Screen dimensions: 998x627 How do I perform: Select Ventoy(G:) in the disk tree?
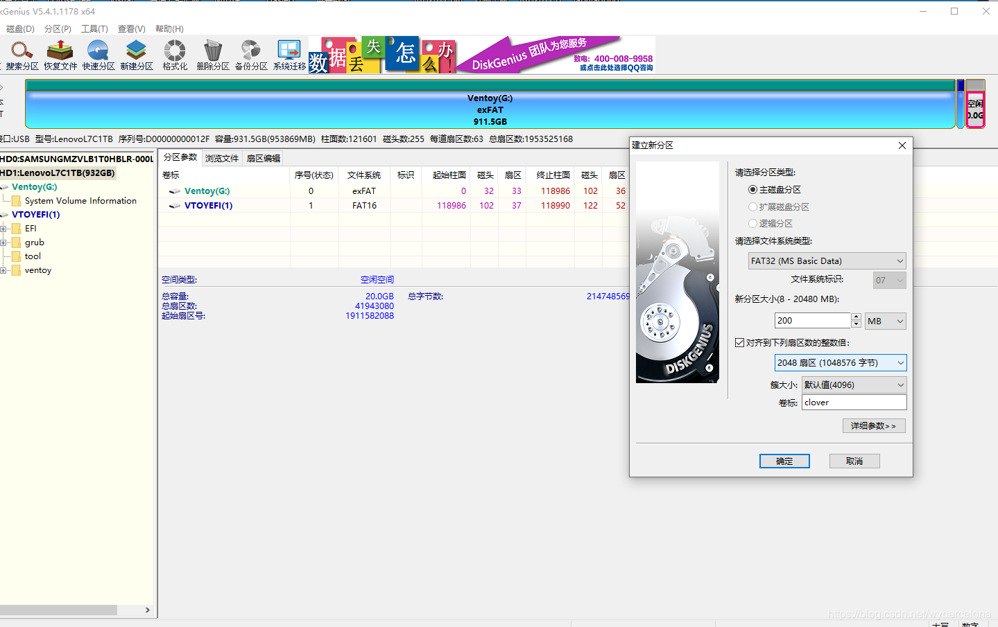(x=34, y=187)
